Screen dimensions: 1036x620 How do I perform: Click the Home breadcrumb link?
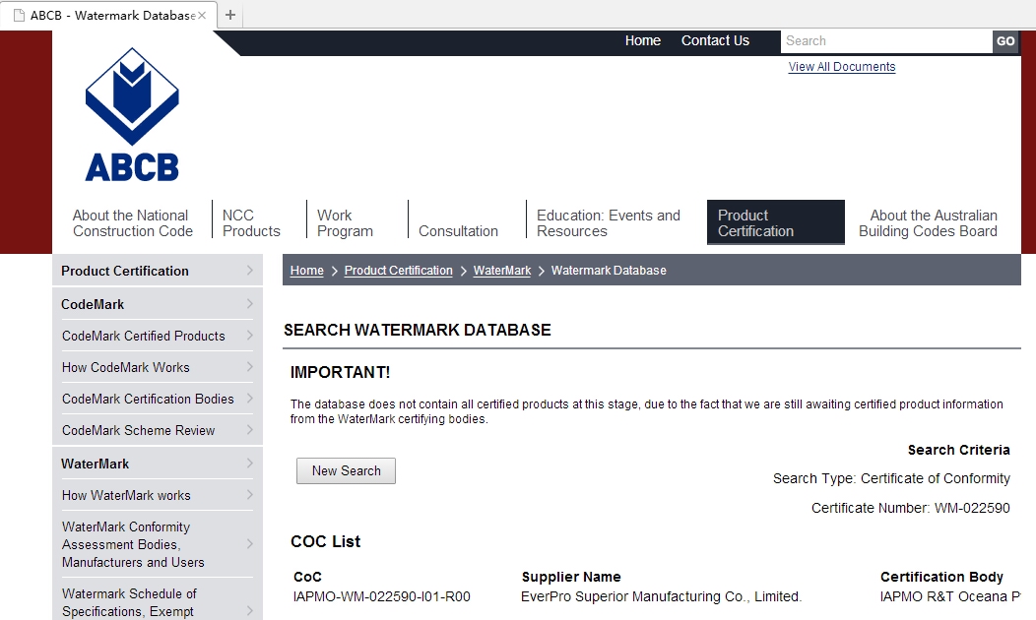pyautogui.click(x=306, y=271)
